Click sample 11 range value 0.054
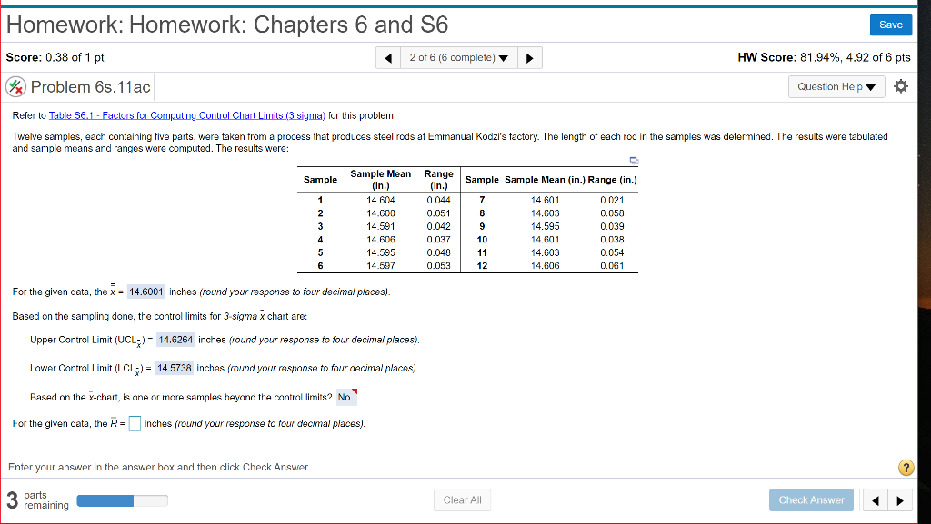 pos(612,252)
